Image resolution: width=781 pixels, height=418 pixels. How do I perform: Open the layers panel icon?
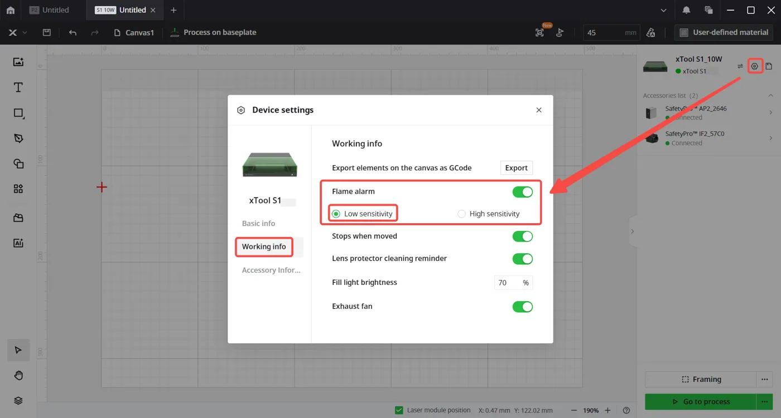pos(18,401)
